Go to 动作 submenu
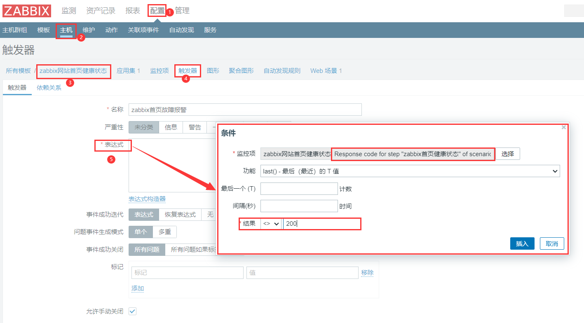The height and width of the screenshot is (323, 584). (111, 30)
